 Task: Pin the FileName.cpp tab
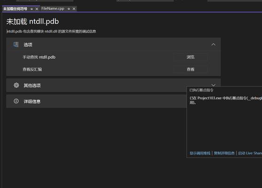tap(69, 9)
